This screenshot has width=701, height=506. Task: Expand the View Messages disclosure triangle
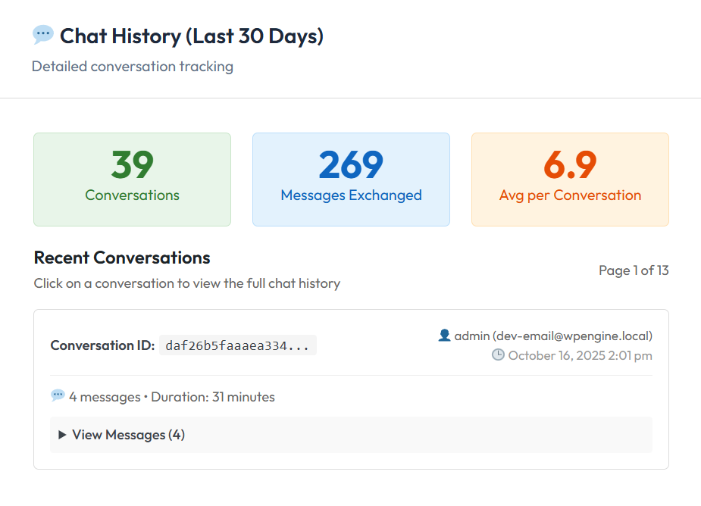point(62,435)
